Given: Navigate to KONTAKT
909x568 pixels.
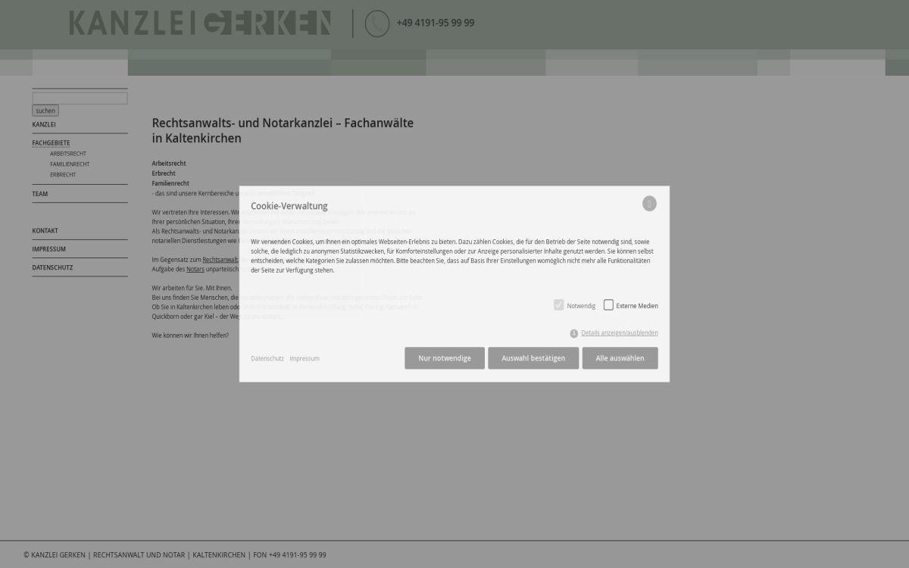Looking at the screenshot, I should pos(45,230).
